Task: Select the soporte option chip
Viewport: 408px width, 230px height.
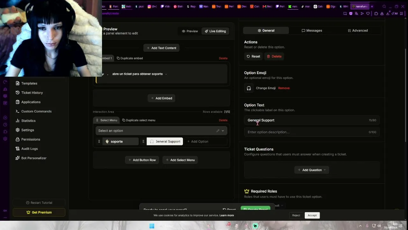Action: pyautogui.click(x=120, y=142)
